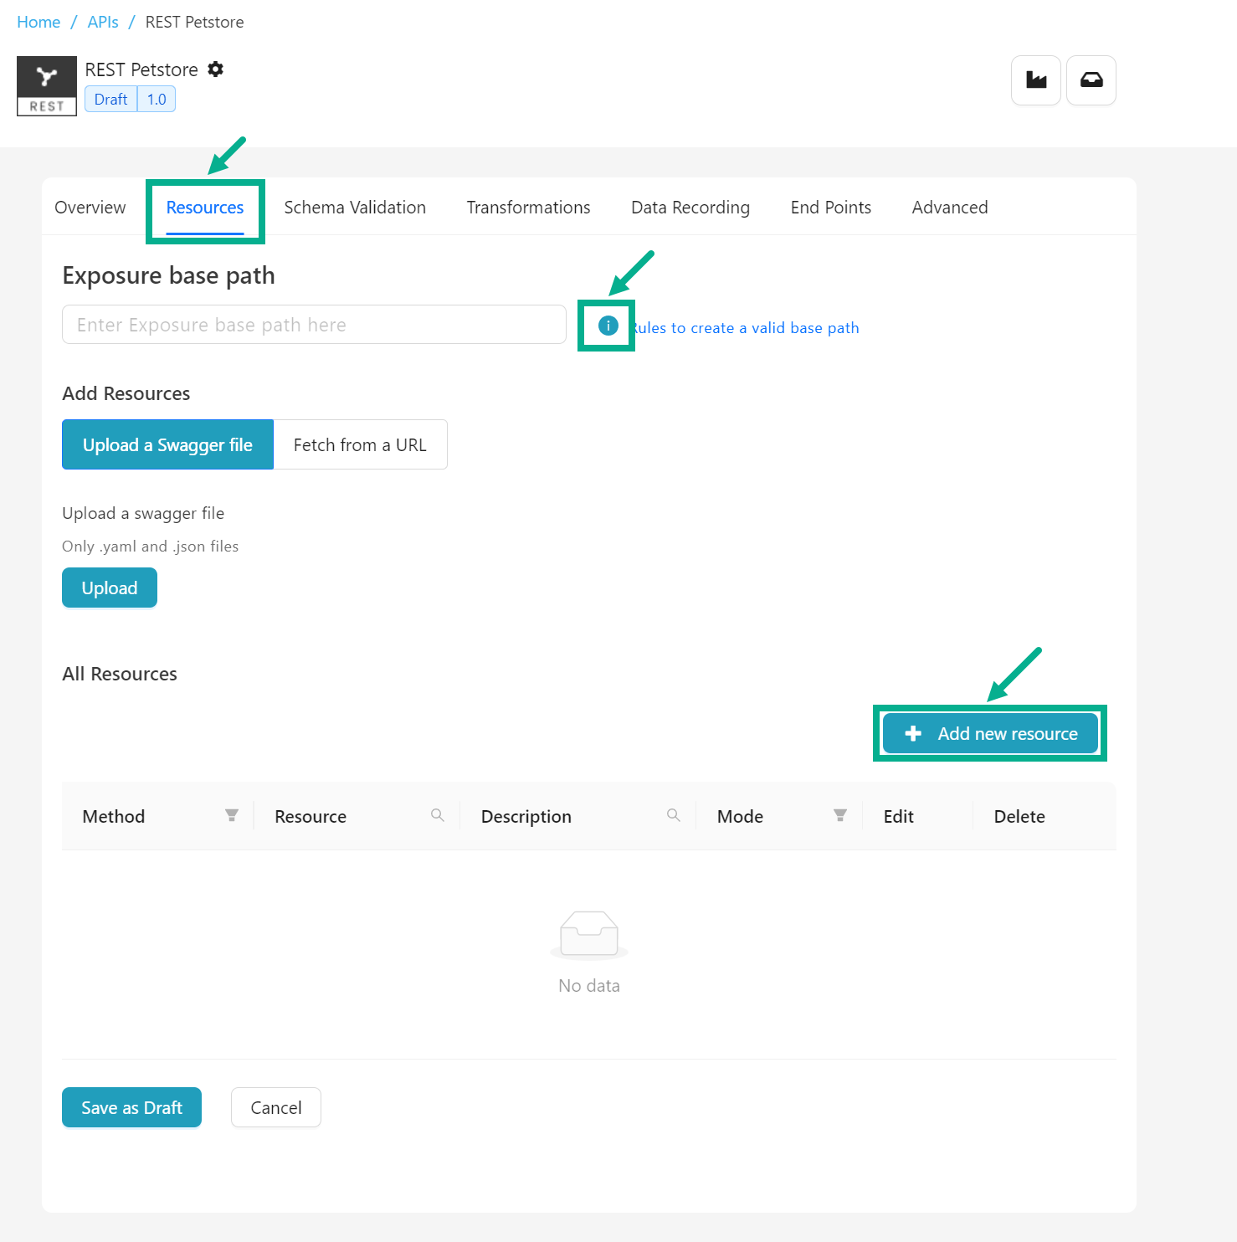Viewport: 1237px width, 1242px height.
Task: Open the Mode column filter icon
Action: 840,815
